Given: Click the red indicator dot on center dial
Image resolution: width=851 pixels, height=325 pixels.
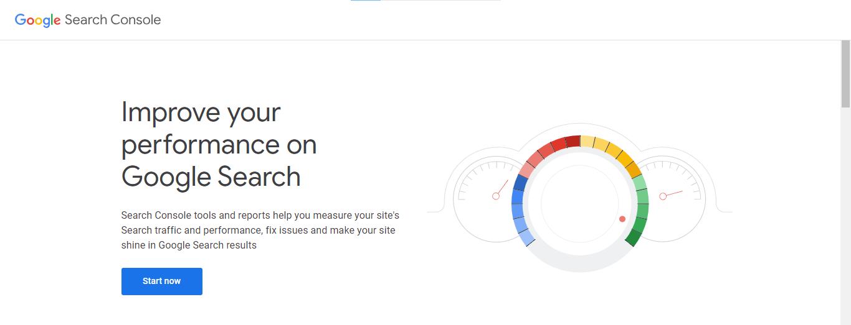Looking at the screenshot, I should pos(622,219).
